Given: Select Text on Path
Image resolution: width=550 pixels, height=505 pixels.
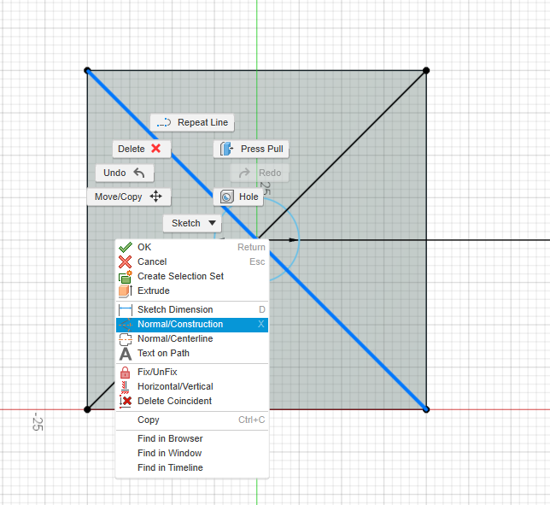Looking at the screenshot, I should click(x=192, y=353).
